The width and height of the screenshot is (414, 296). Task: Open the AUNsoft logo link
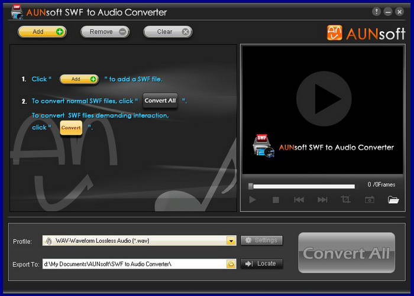(366, 33)
